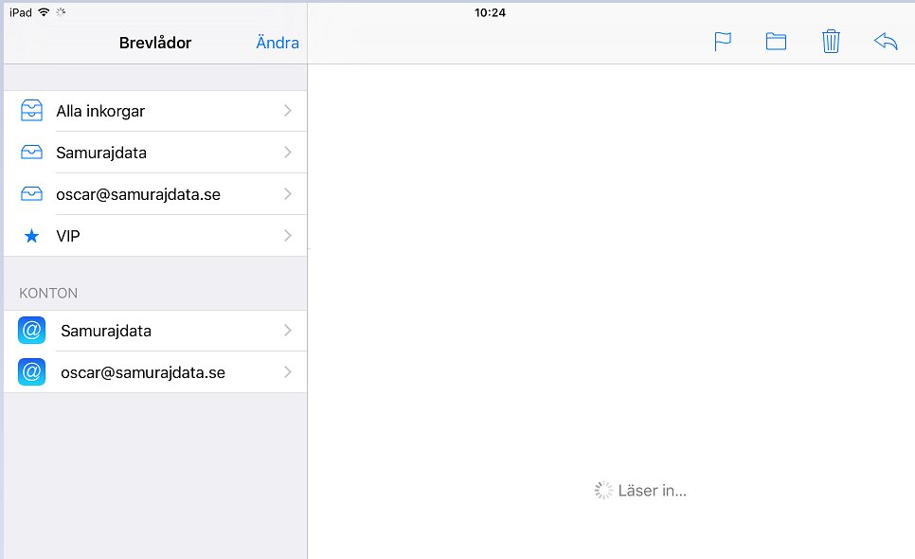Image resolution: width=915 pixels, height=559 pixels.
Task: Open the Samurajdata inbox row
Action: click(155, 153)
